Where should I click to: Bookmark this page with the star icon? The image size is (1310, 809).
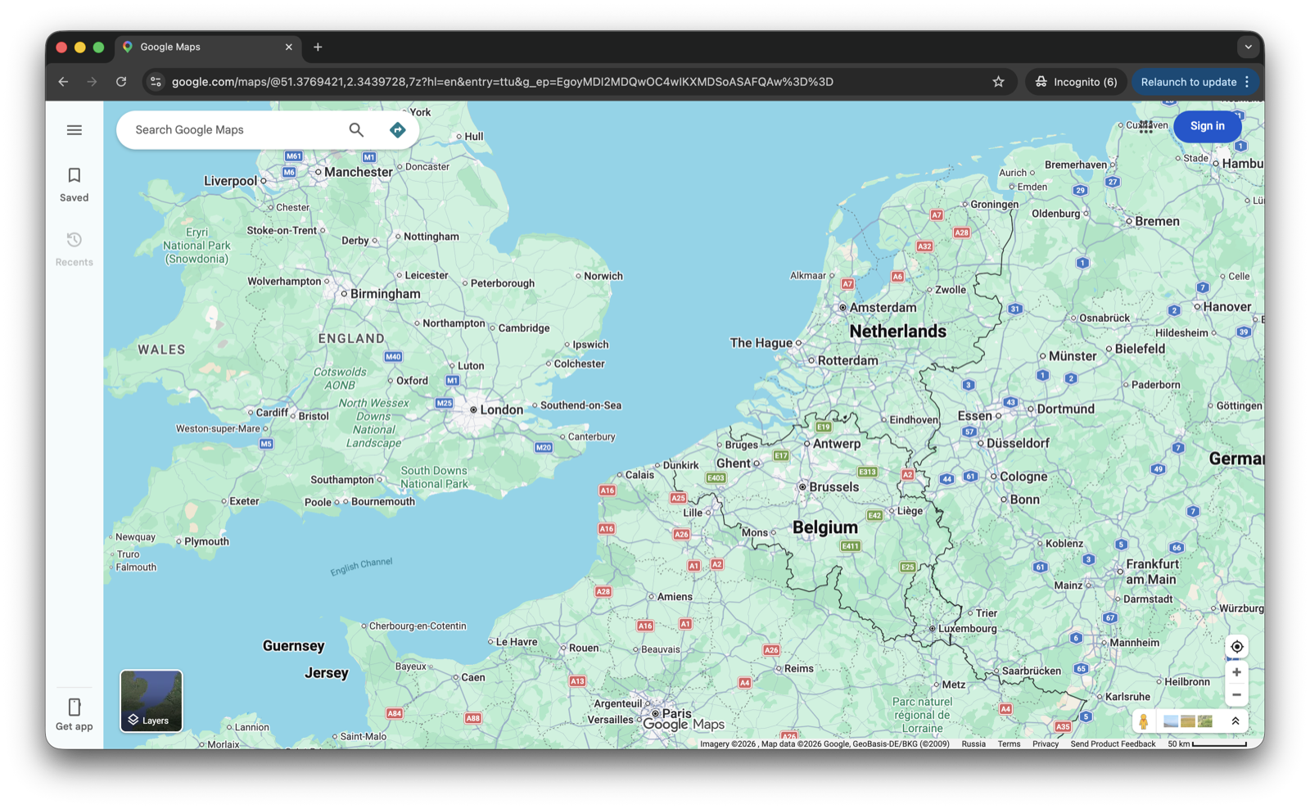point(998,82)
